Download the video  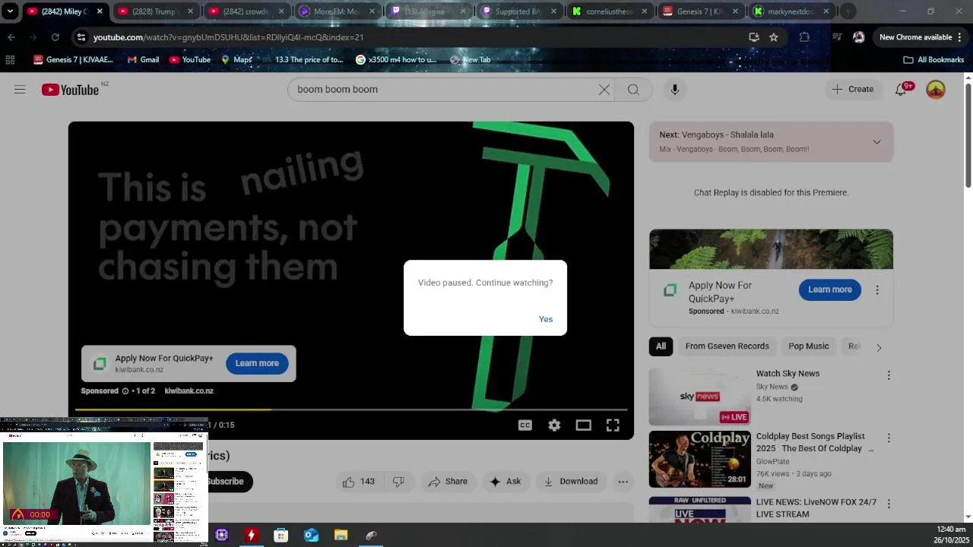pos(570,482)
